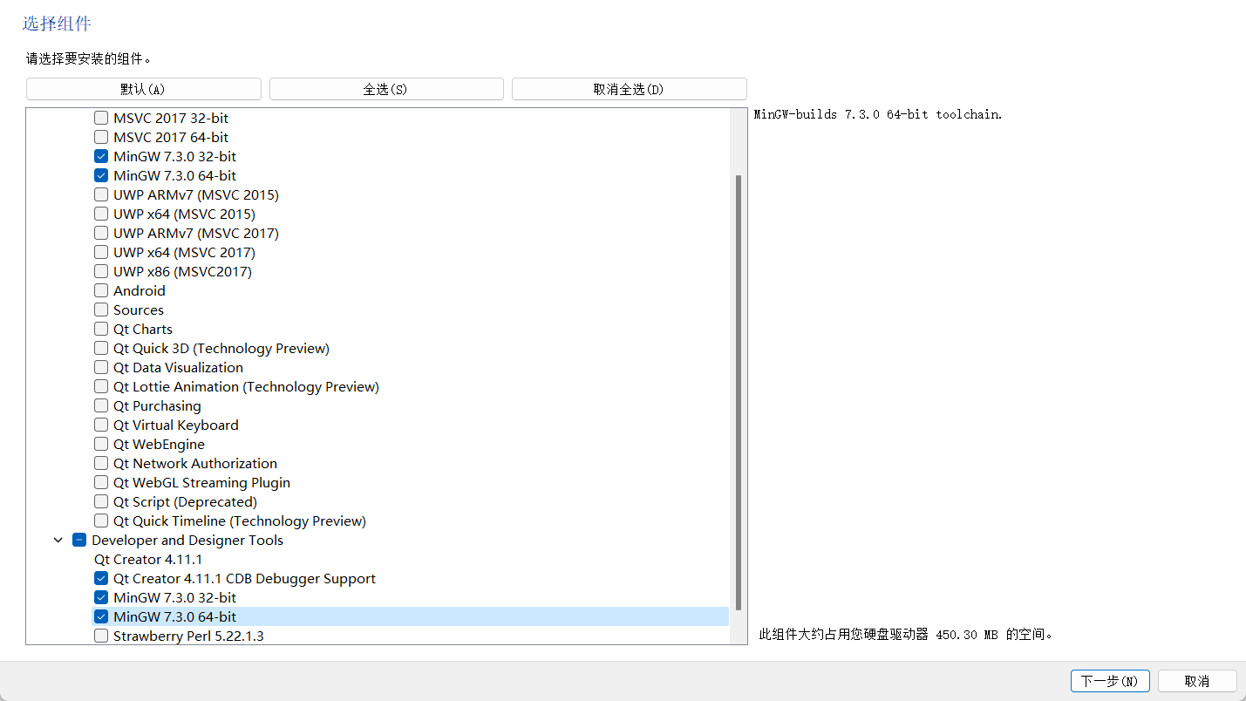The width and height of the screenshot is (1246, 701).
Task: Tick the Qt Network Authorization checkbox
Action: (x=101, y=463)
